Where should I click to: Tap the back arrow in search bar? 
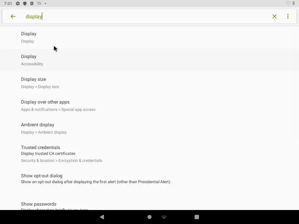(13, 16)
